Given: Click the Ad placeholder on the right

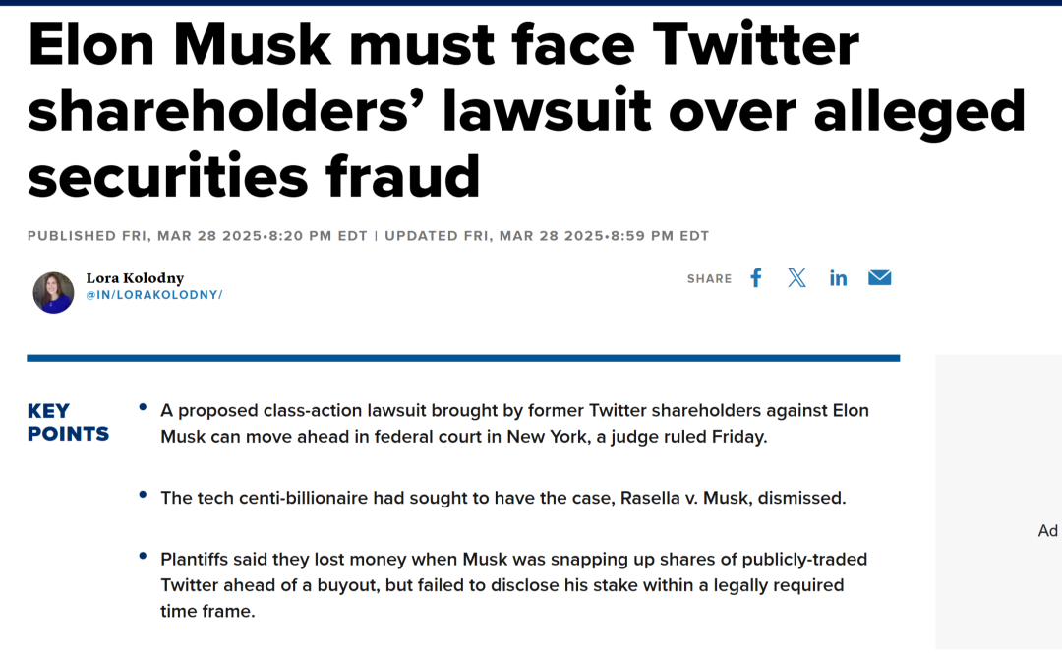Looking at the screenshot, I should point(1048,531).
